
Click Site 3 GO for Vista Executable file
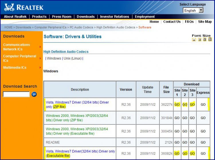click(x=192, y=153)
